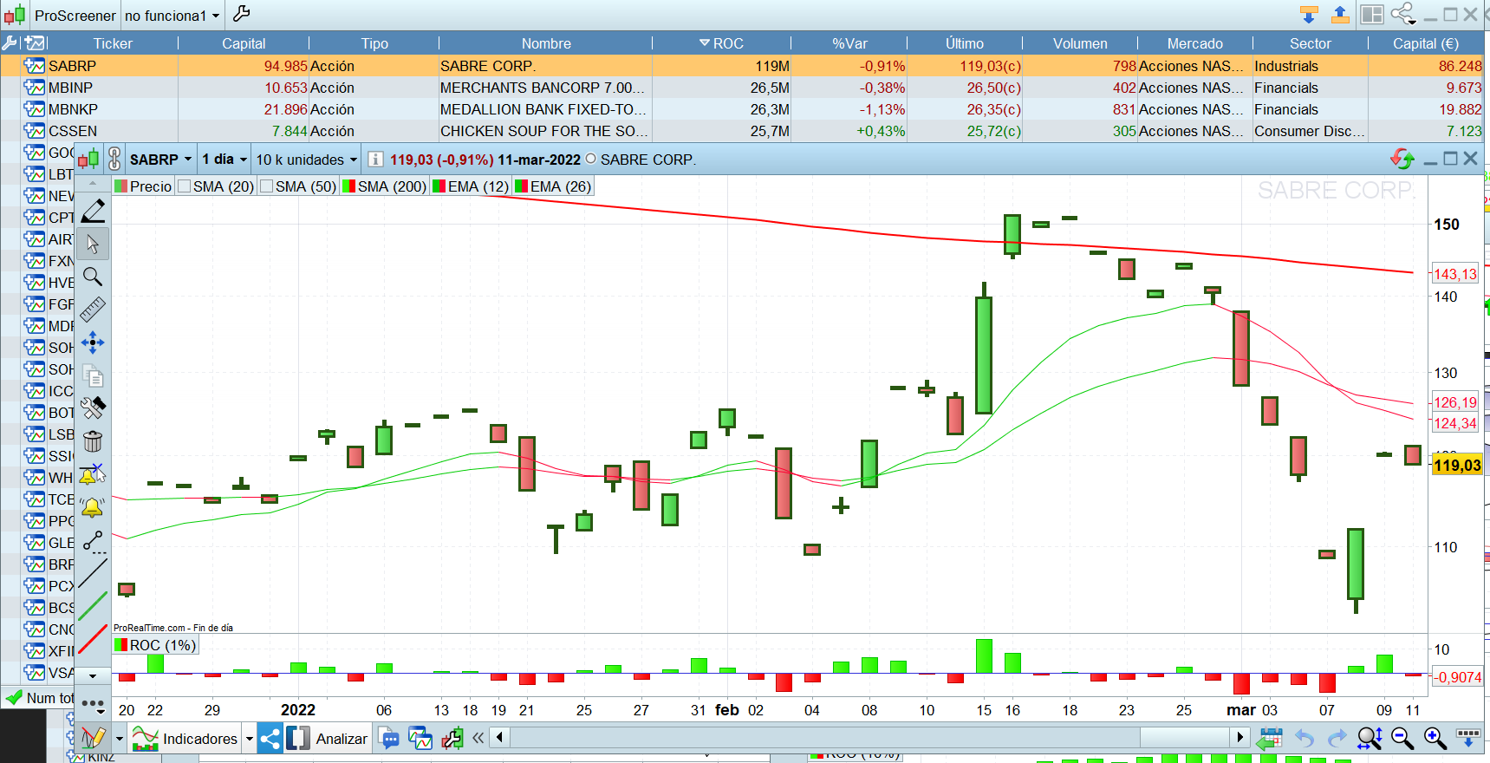Click the zoom out magnifier icon

[x=1402, y=739]
